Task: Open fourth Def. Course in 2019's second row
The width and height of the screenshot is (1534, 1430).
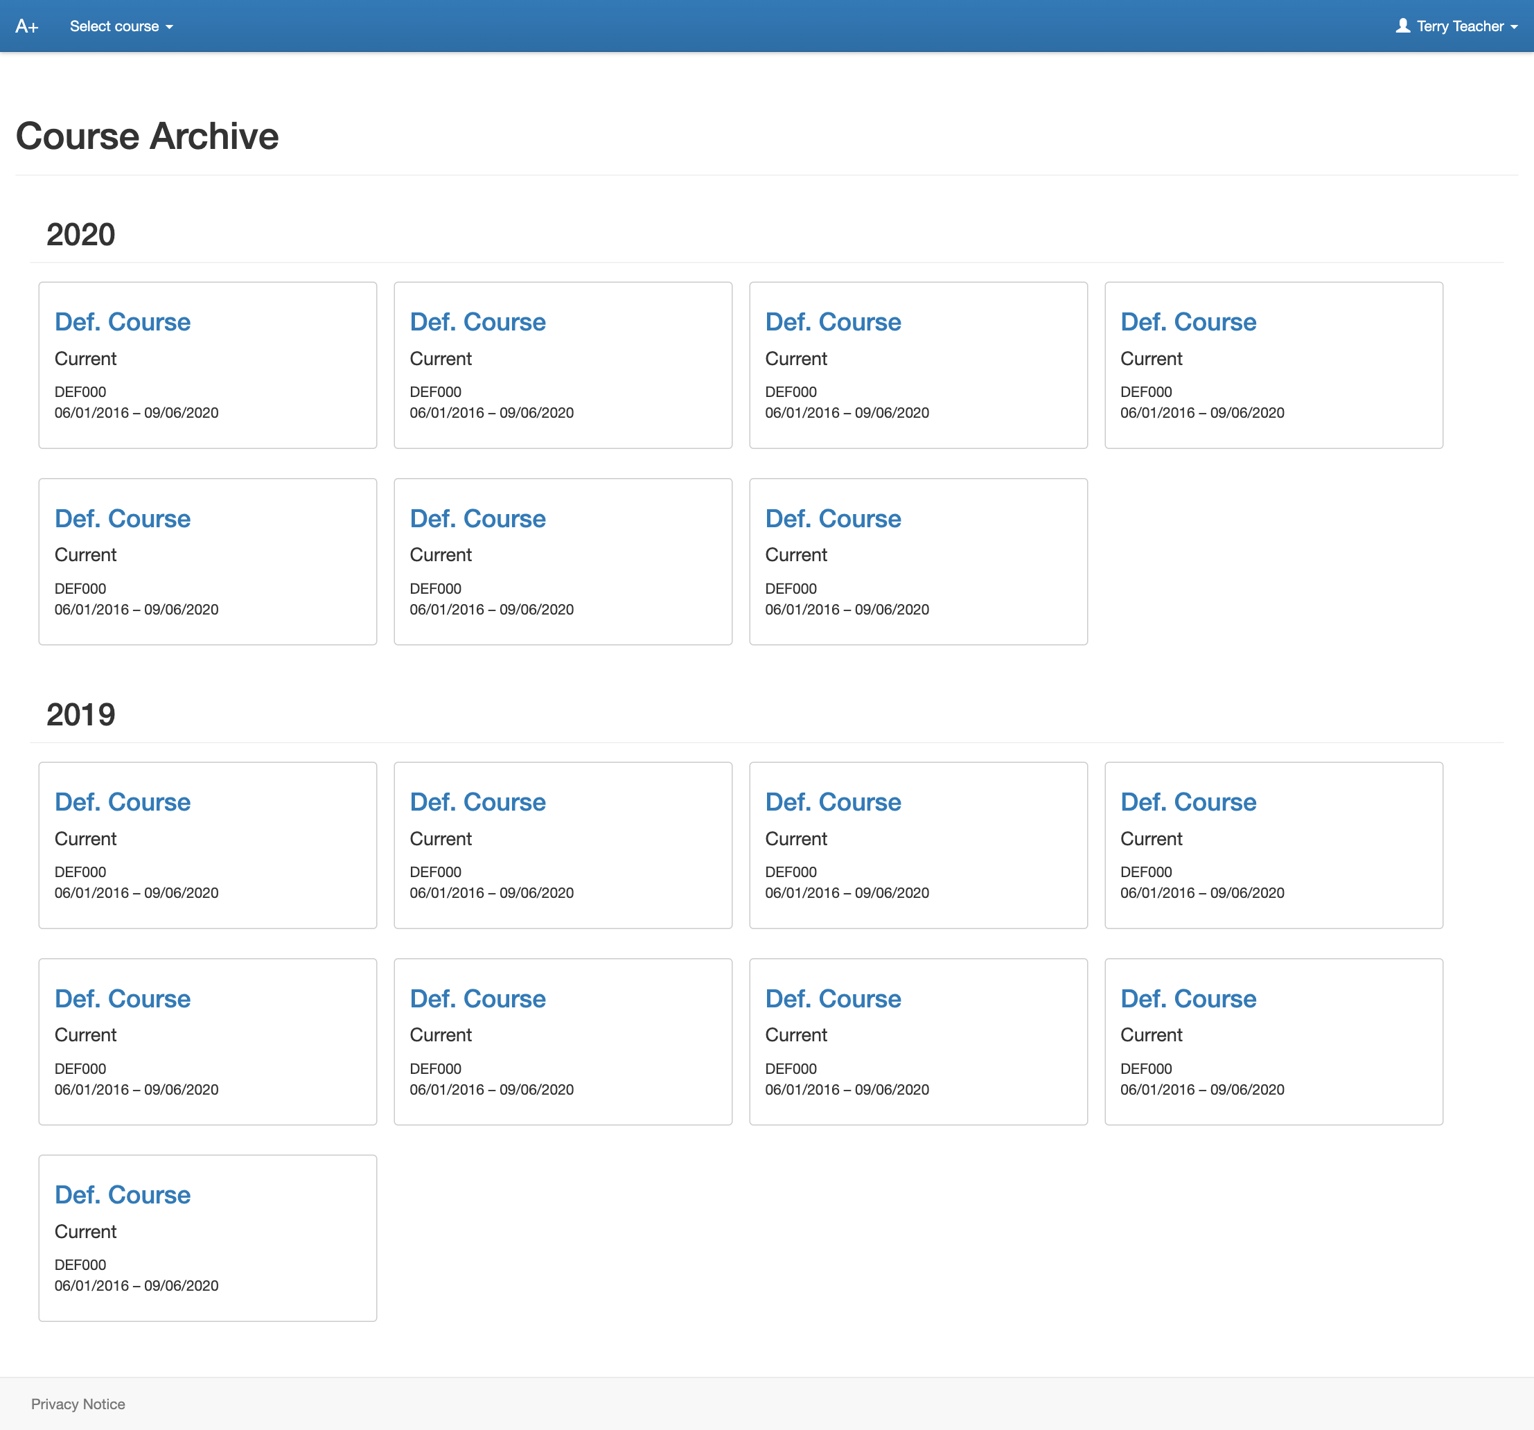Action: pos(1188,998)
